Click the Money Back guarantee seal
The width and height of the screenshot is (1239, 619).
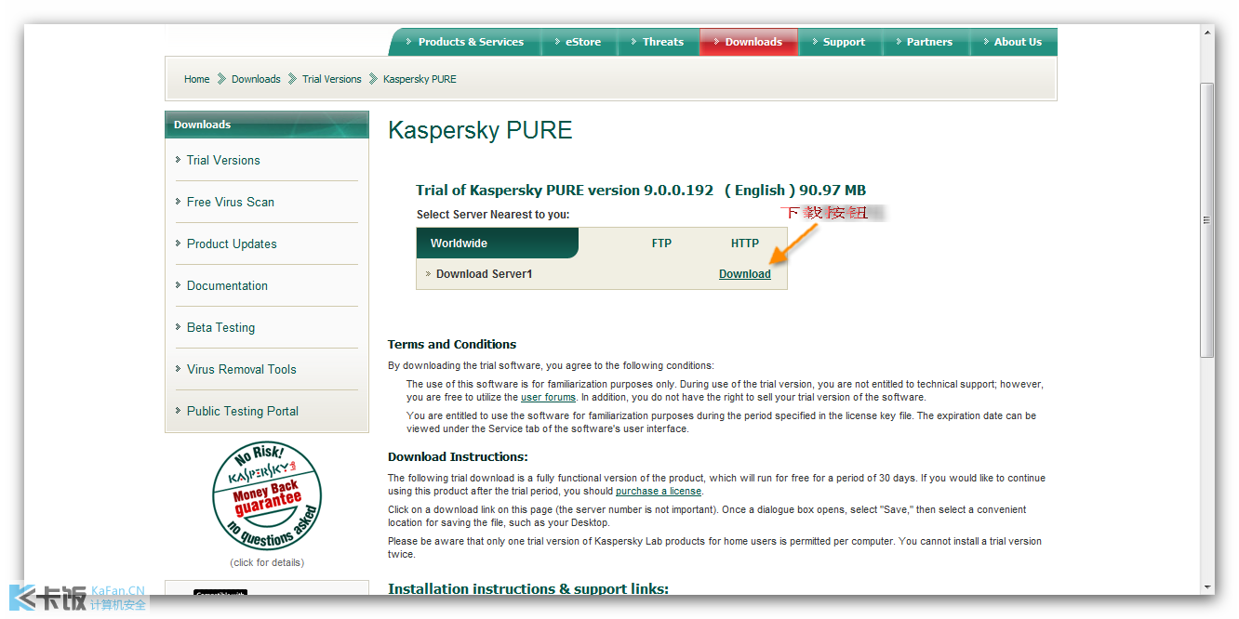[x=267, y=496]
